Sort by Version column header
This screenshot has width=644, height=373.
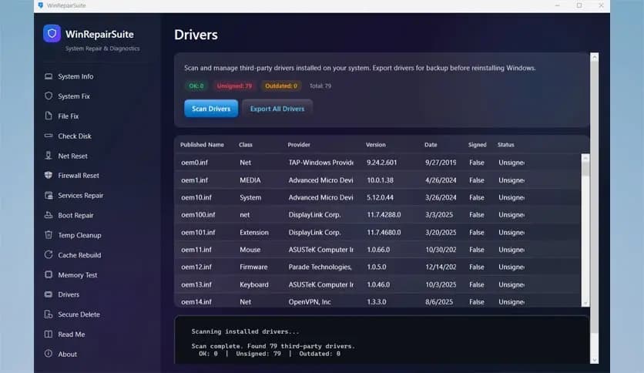[376, 145]
